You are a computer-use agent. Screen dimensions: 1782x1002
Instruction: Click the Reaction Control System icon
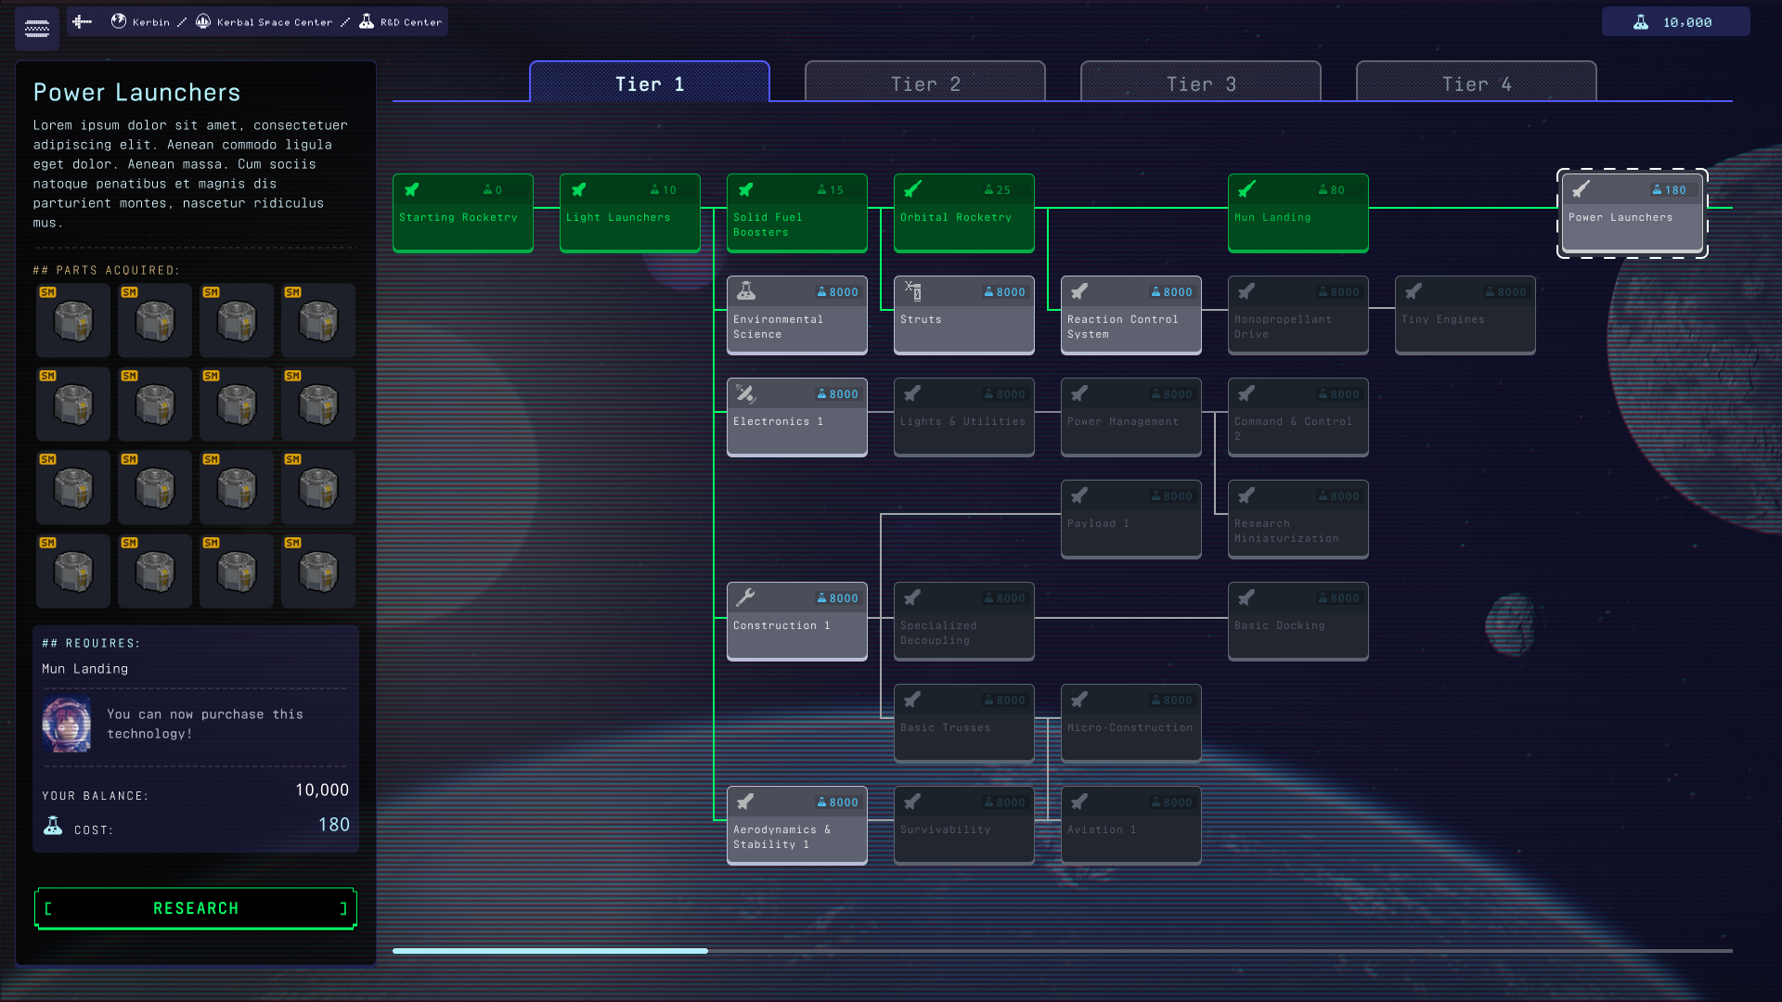tap(1079, 291)
